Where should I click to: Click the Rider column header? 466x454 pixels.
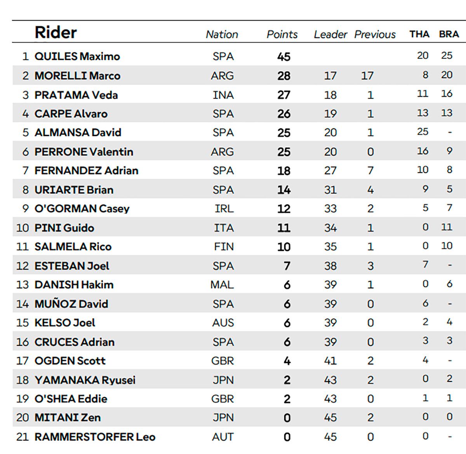56,33
